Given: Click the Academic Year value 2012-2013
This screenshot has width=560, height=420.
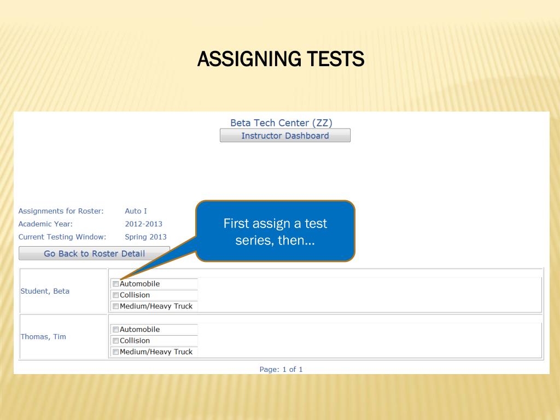Looking at the screenshot, I should coord(143,224).
